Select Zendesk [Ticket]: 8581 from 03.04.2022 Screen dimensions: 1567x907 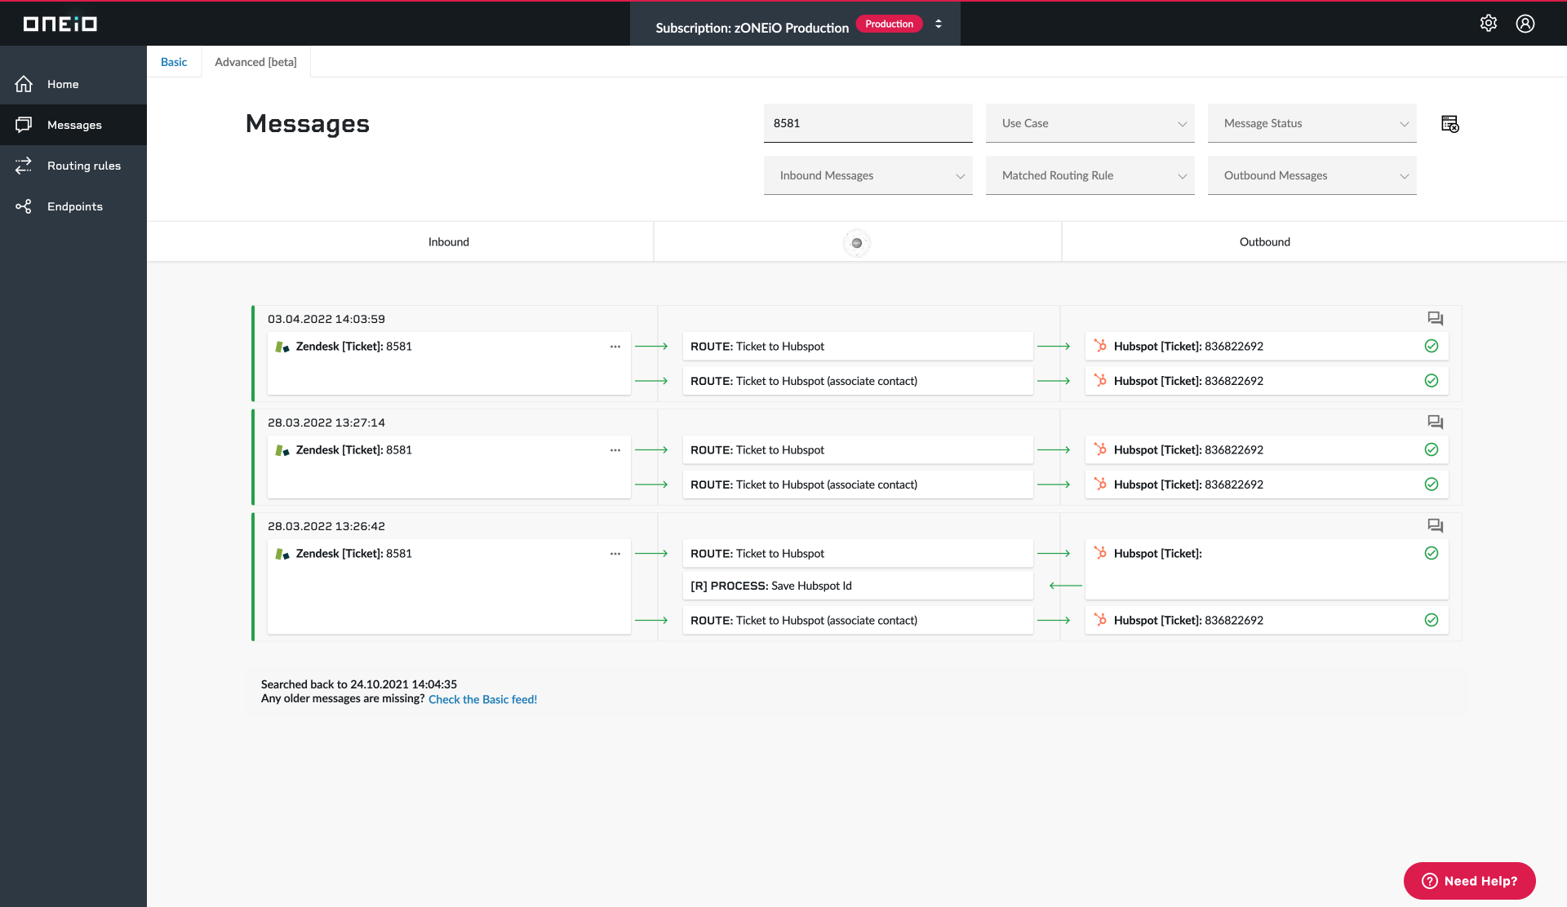449,363
